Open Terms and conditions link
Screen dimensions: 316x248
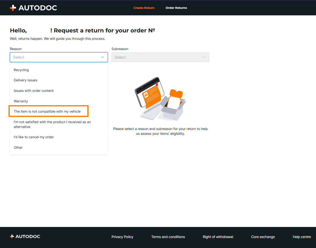tap(168, 237)
